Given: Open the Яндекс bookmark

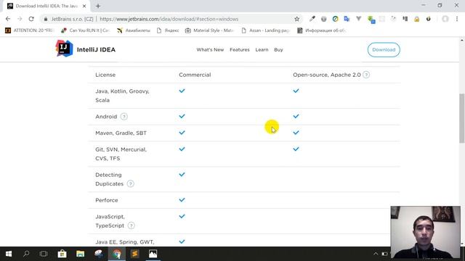Looking at the screenshot, I should click(x=168, y=30).
